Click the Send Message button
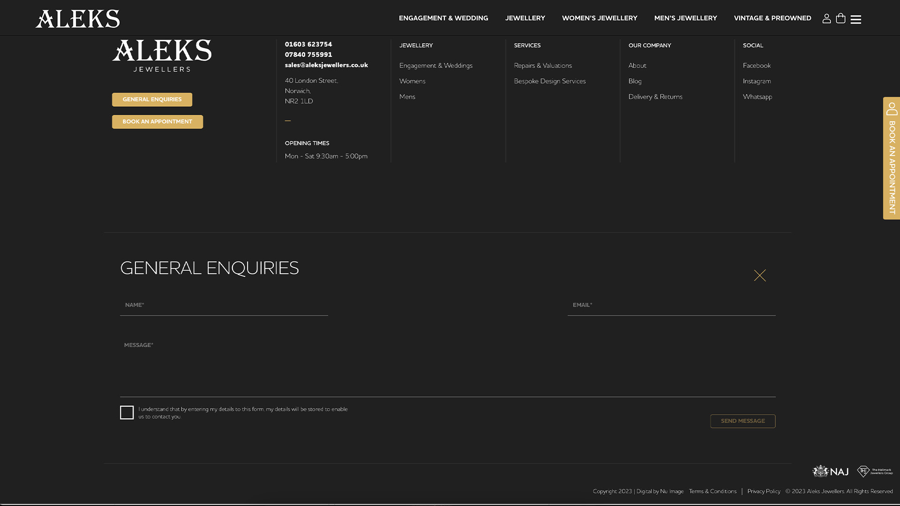The width and height of the screenshot is (900, 506). point(742,421)
